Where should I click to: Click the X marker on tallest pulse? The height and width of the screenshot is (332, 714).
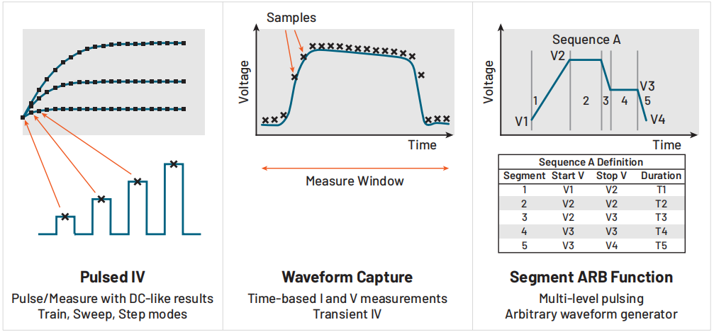(x=173, y=164)
